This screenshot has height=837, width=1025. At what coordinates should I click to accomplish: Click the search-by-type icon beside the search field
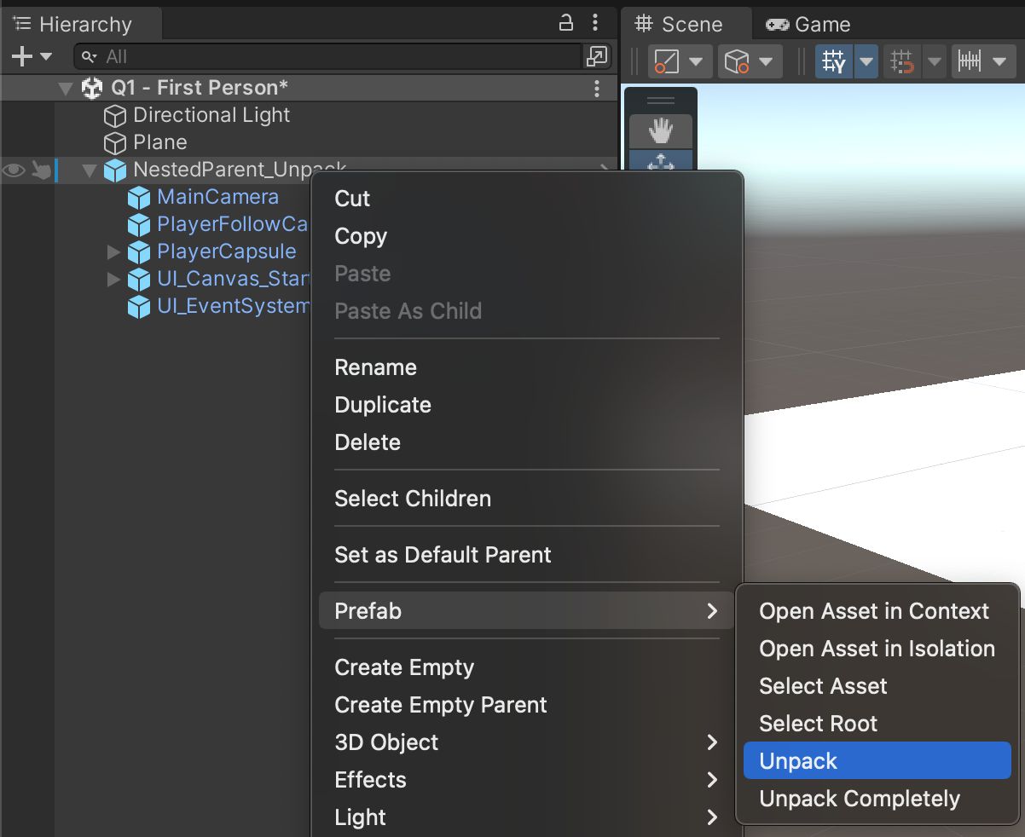596,57
